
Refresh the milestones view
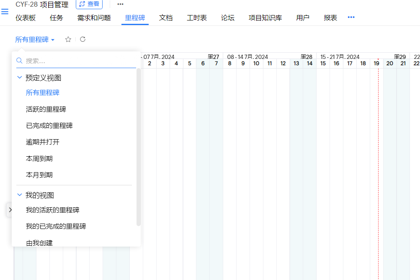(x=83, y=39)
